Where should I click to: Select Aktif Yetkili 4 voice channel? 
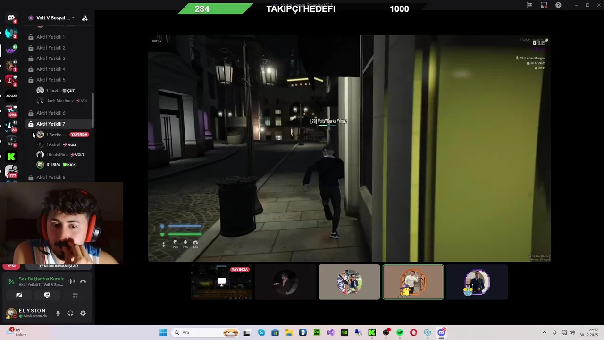59,69
